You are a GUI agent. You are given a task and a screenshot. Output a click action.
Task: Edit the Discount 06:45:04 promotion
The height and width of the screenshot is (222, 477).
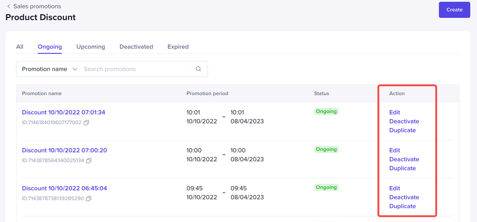coord(395,188)
